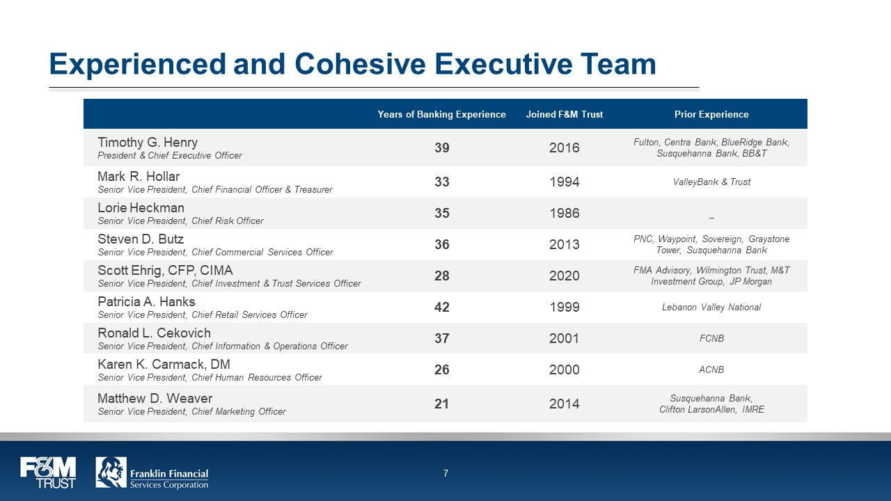891x501 pixels.
Task: Select the name Mark R. Hollar
Action: (x=139, y=176)
